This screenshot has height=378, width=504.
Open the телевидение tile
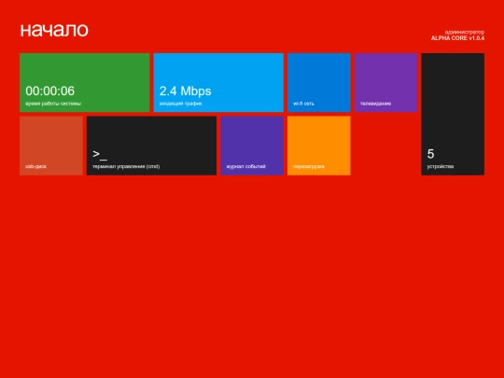385,83
